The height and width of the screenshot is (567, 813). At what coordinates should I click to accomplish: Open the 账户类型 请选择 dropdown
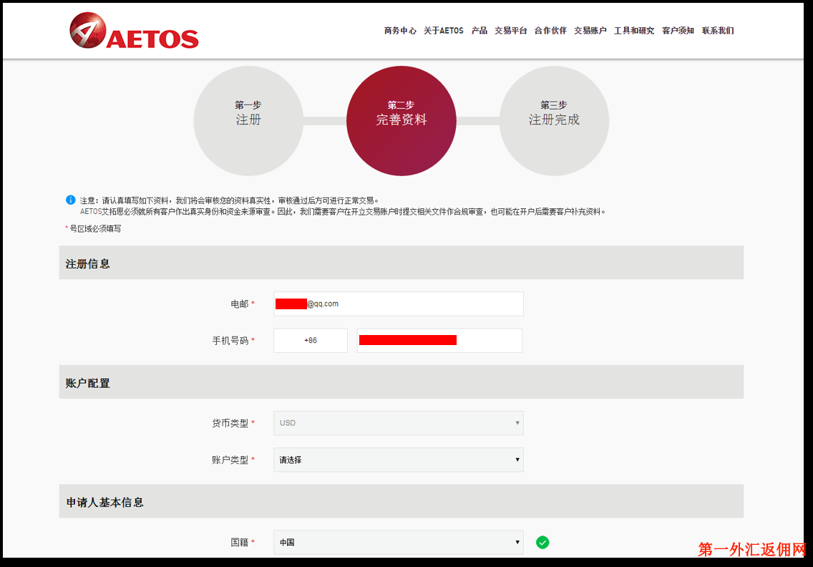[x=399, y=460]
